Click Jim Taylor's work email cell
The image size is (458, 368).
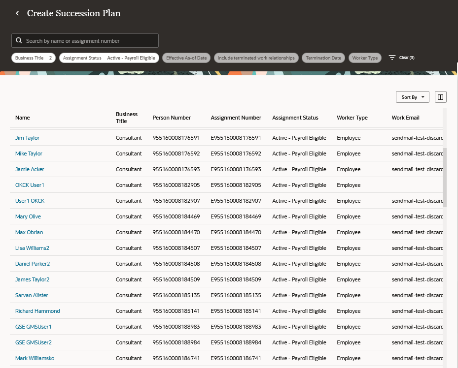click(x=417, y=138)
